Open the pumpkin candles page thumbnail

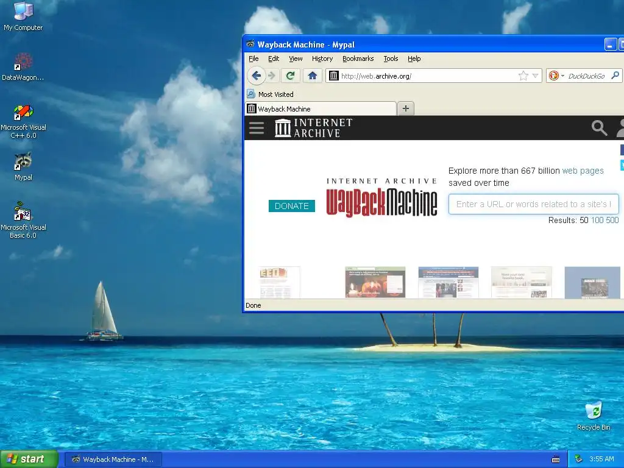375,282
